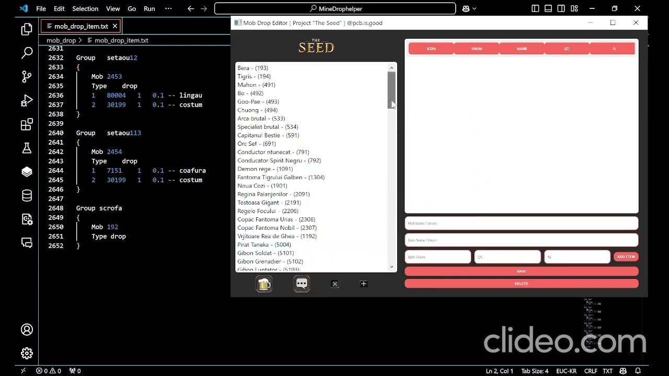Open the Go menu
Viewport: 669px width, 376px height.
click(132, 8)
